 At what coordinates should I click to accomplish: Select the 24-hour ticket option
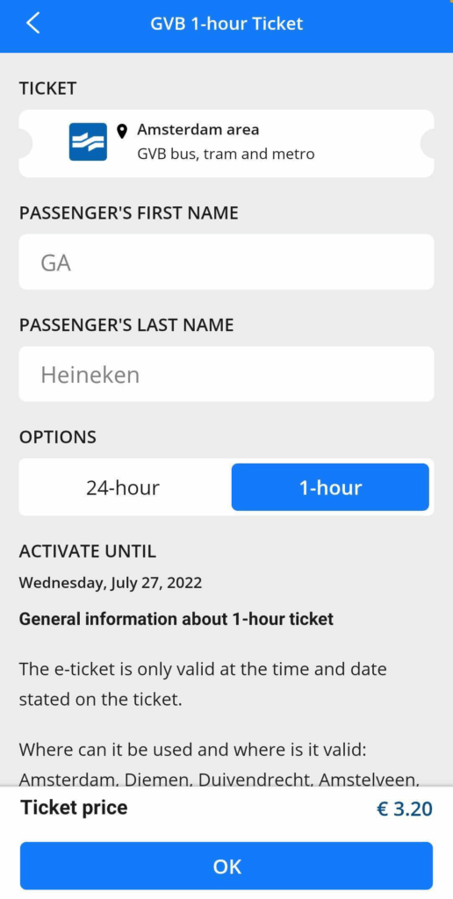tap(123, 487)
